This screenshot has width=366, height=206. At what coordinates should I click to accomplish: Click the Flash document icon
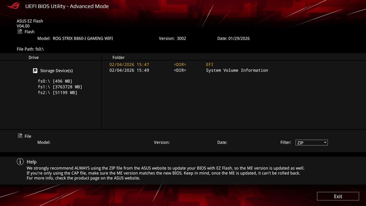pyautogui.click(x=20, y=31)
